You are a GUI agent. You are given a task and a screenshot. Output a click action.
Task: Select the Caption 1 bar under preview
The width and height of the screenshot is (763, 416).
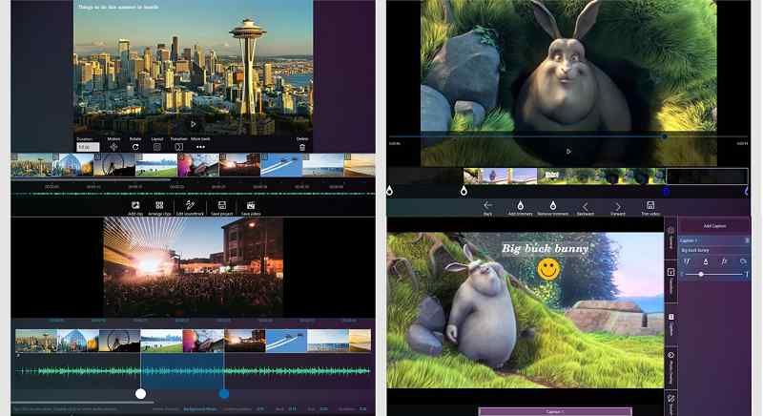click(x=555, y=411)
